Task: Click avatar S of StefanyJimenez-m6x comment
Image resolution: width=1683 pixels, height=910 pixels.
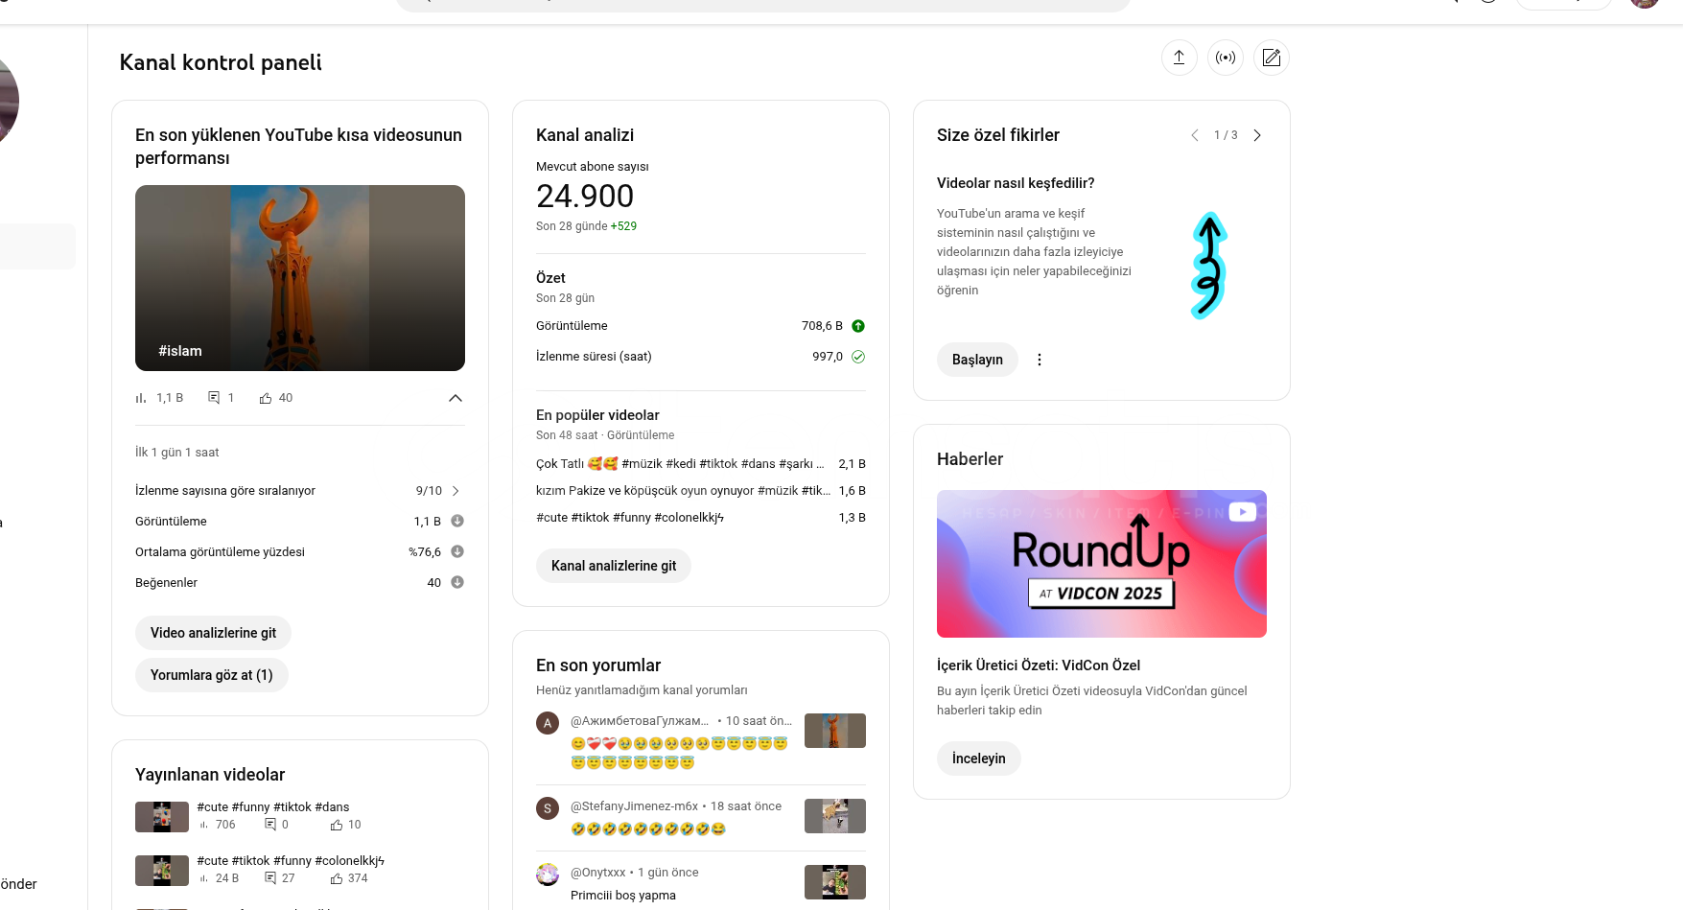Action: (548, 808)
